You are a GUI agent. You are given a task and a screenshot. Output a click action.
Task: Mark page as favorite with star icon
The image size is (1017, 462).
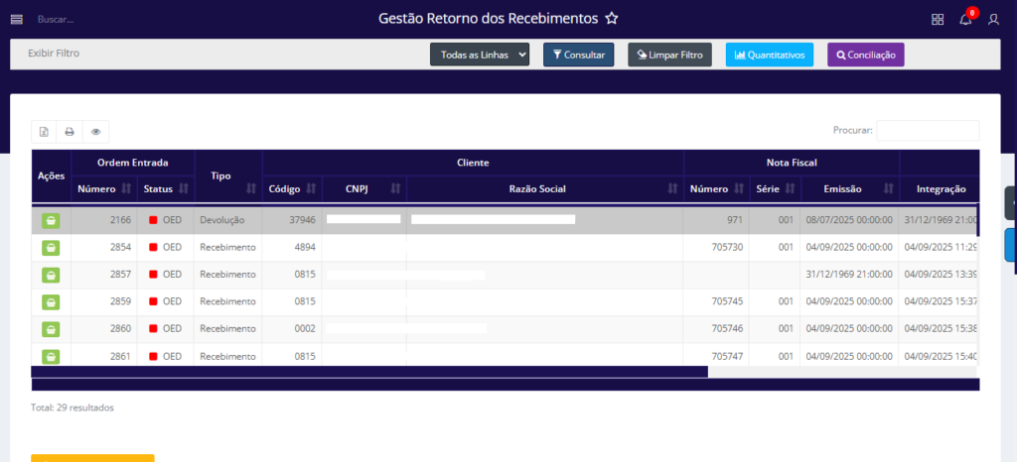tap(612, 19)
